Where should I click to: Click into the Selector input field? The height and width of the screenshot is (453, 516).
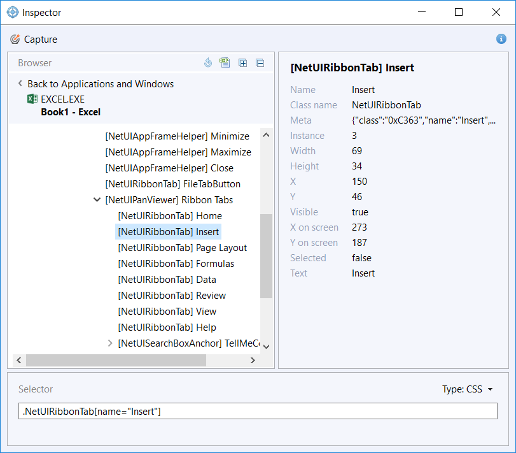(x=258, y=411)
